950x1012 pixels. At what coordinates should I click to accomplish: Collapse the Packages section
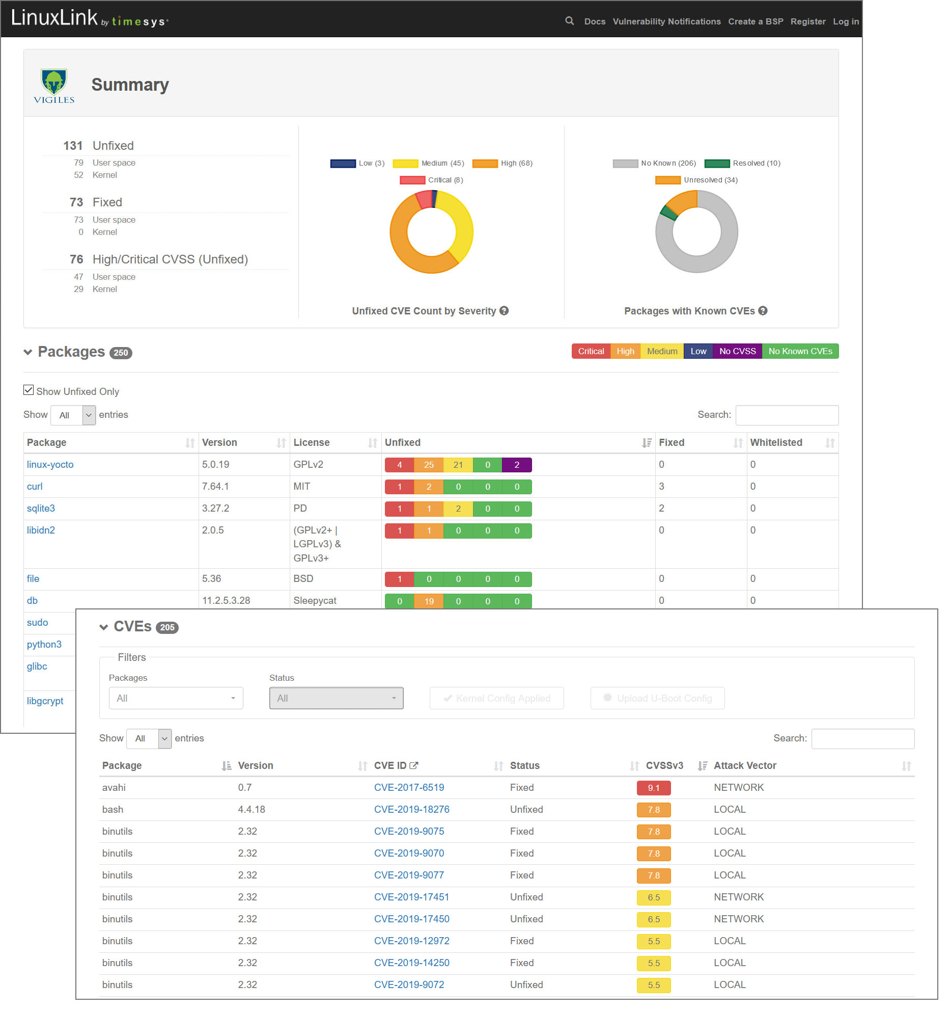28,352
